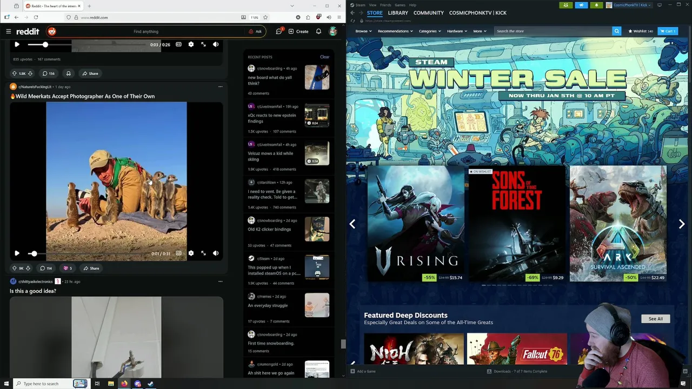Open the Firefox application menu

(339, 17)
